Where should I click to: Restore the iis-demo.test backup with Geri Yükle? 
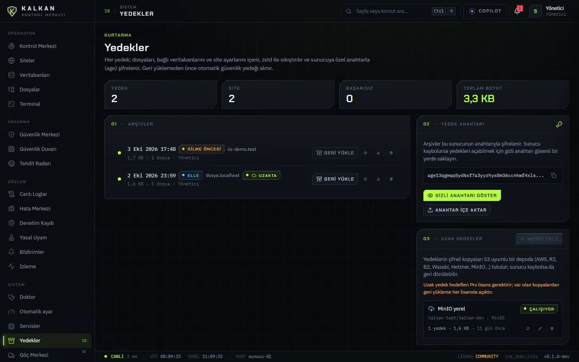click(x=335, y=153)
